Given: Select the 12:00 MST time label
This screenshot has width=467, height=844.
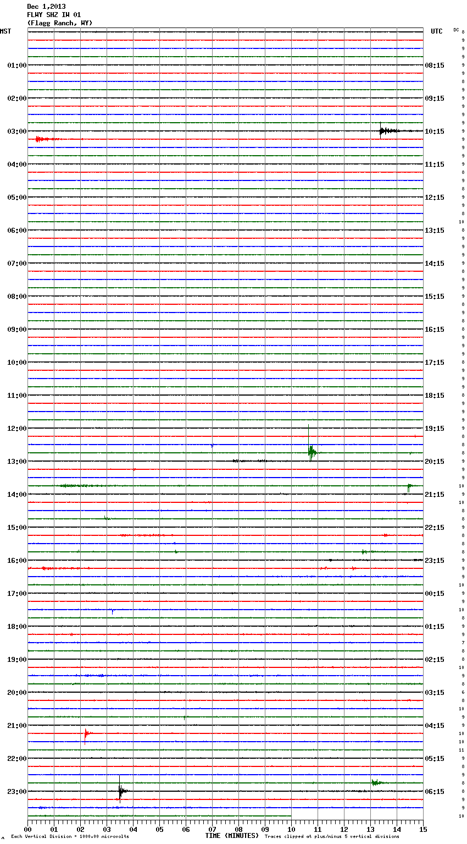Looking at the screenshot, I should (x=17, y=429).
